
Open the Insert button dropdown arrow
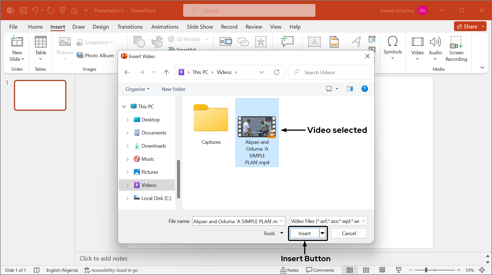322,233
